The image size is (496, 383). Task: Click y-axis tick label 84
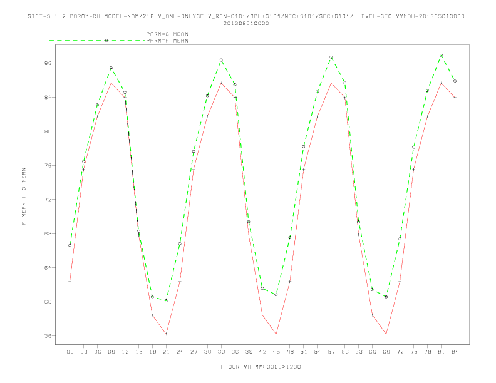point(48,97)
